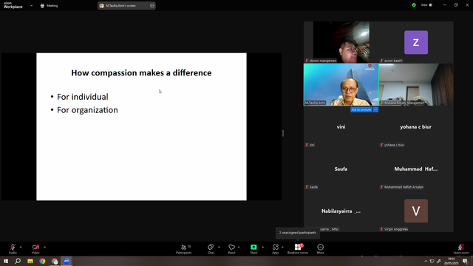Select Virgin Anggreka participant tile
473x266 pixels.
(x=416, y=211)
